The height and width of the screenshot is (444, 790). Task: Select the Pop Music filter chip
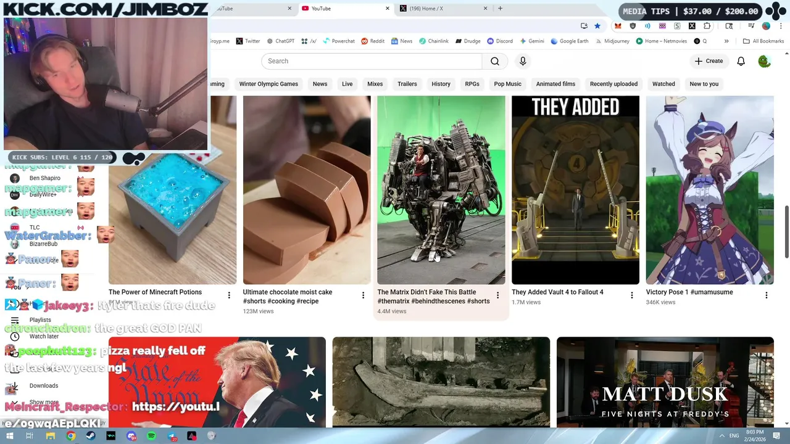[x=508, y=84]
